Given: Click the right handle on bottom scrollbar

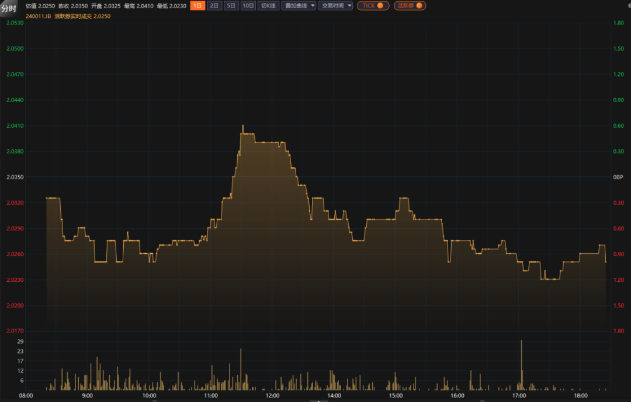Looking at the screenshot, I should click(482, 400).
